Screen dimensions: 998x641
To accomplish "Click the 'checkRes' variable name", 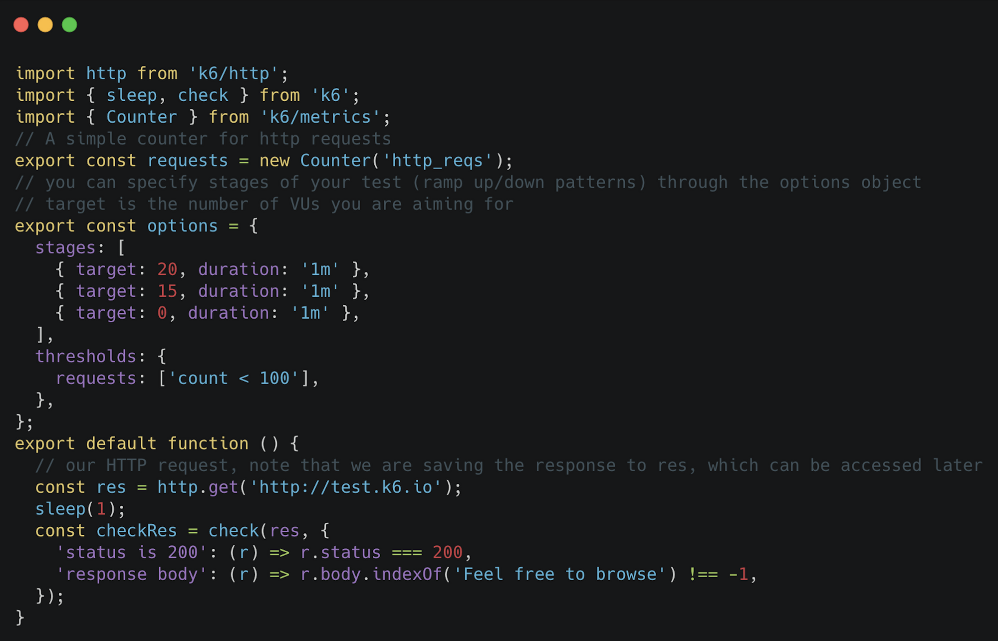I will (137, 531).
